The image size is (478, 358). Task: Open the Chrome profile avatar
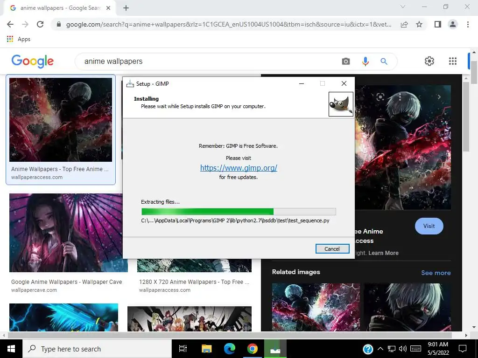[453, 24]
